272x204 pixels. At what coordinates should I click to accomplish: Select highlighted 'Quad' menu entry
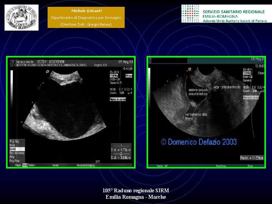pos(17,149)
